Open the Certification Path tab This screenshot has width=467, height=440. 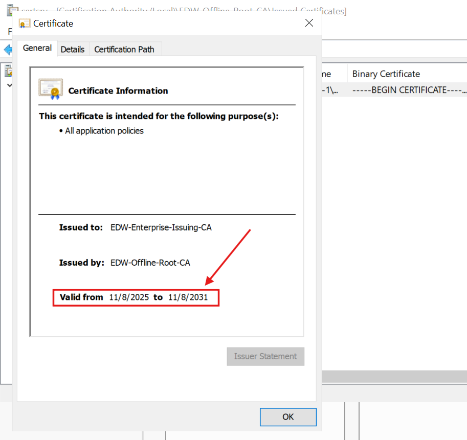[125, 49]
